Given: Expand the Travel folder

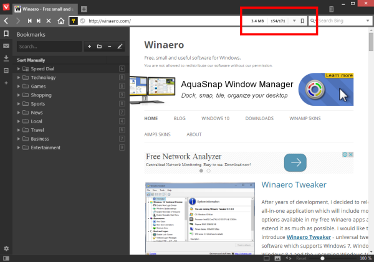Looking at the screenshot, I should click(x=18, y=130).
